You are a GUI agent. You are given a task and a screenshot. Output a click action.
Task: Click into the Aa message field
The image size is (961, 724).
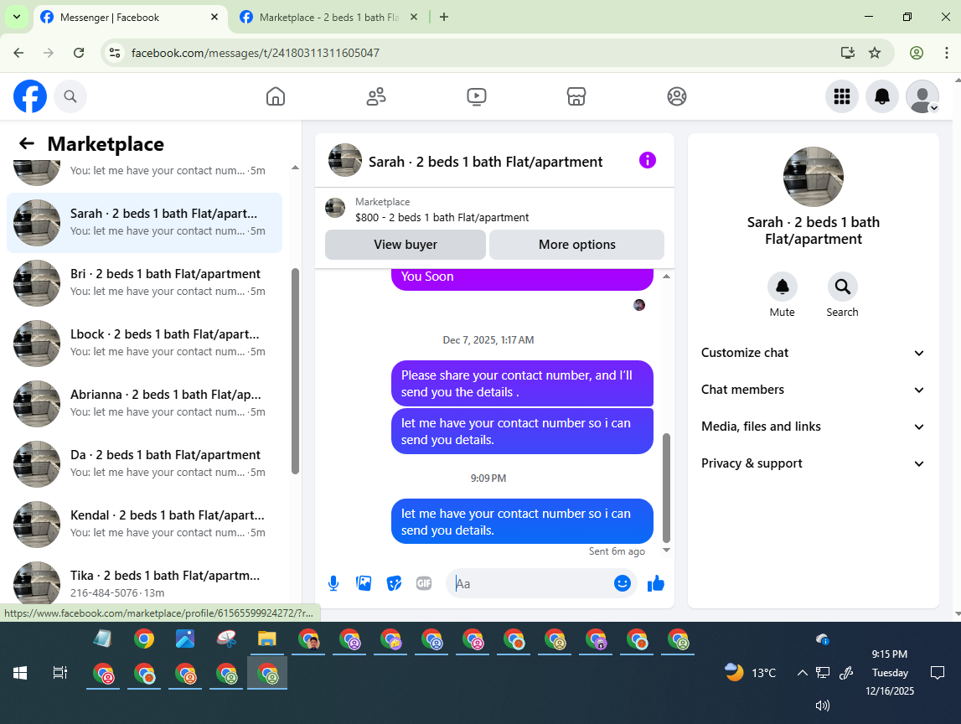[530, 583]
